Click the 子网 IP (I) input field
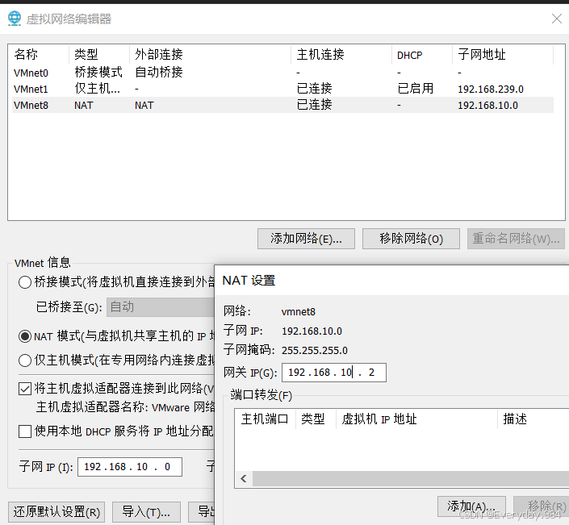The image size is (569, 525). (x=130, y=467)
